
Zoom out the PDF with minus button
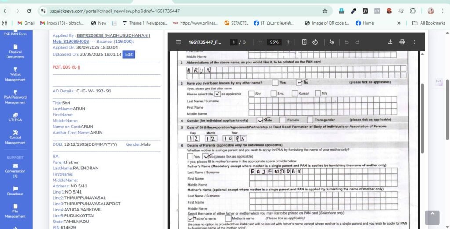click(260, 42)
